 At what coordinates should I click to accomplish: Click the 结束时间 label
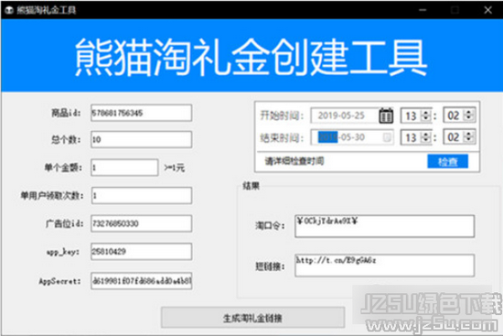282,138
